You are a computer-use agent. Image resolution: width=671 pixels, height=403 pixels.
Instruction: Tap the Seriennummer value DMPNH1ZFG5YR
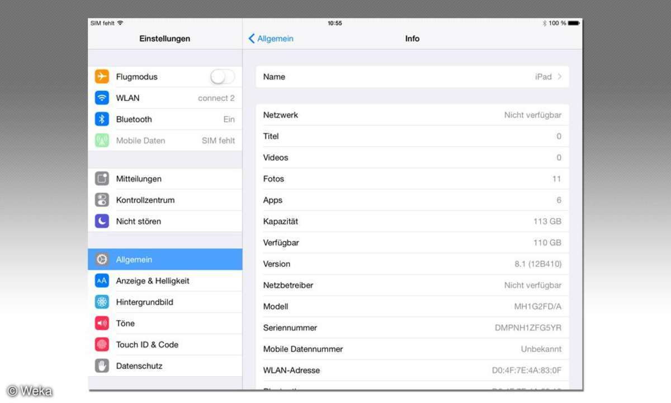click(528, 327)
